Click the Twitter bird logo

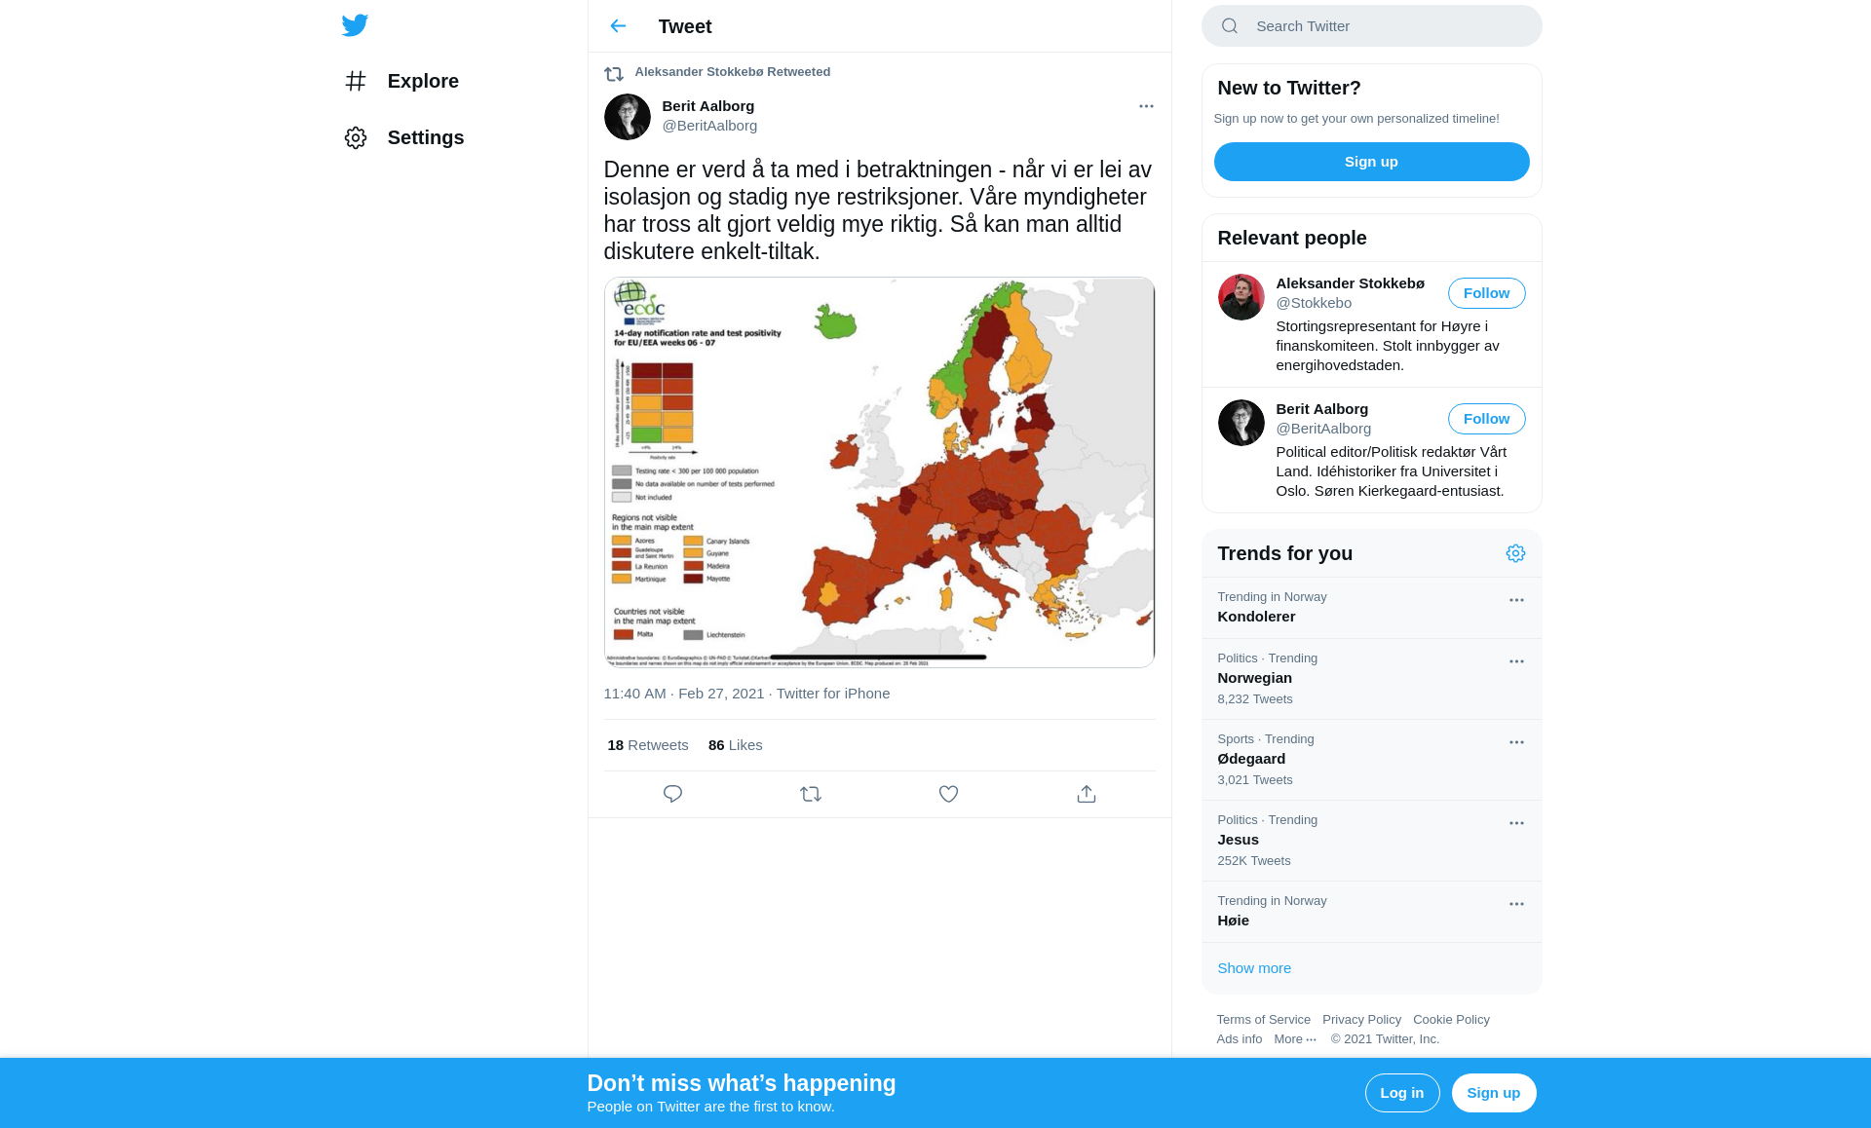point(355,25)
